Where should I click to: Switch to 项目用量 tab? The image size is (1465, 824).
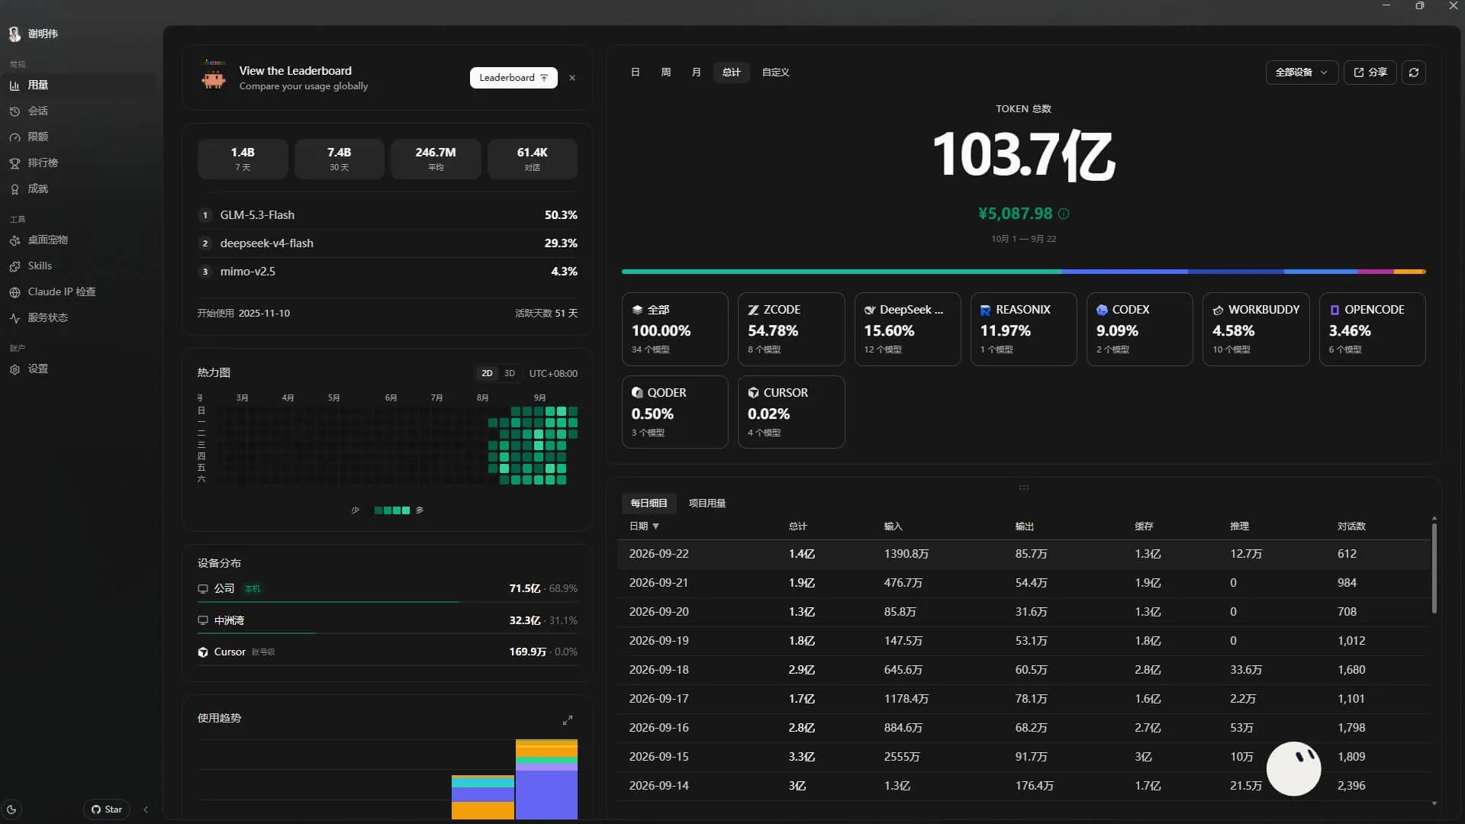pyautogui.click(x=707, y=503)
